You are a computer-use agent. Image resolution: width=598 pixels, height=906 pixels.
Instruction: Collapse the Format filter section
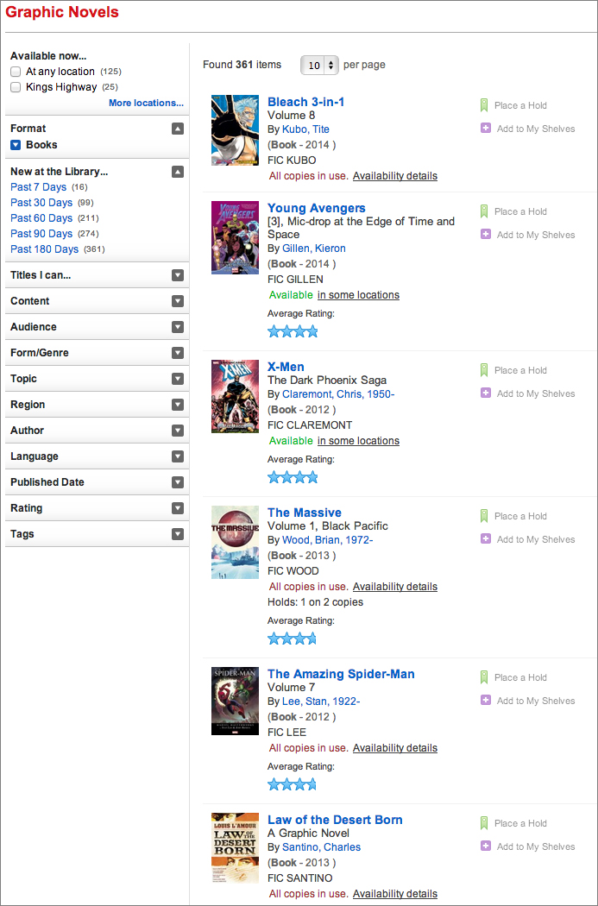(x=178, y=129)
